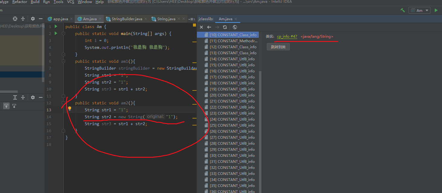The image size is (442, 193).
Task: Click the fold end marker at line 11
Action: pos(63,96)
